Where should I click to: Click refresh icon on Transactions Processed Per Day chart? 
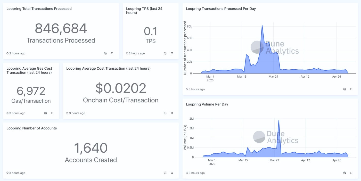187,89
